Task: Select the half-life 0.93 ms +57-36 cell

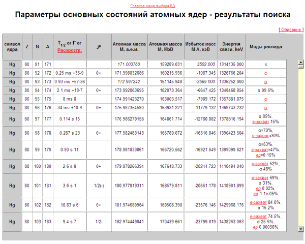Action: point(70,82)
